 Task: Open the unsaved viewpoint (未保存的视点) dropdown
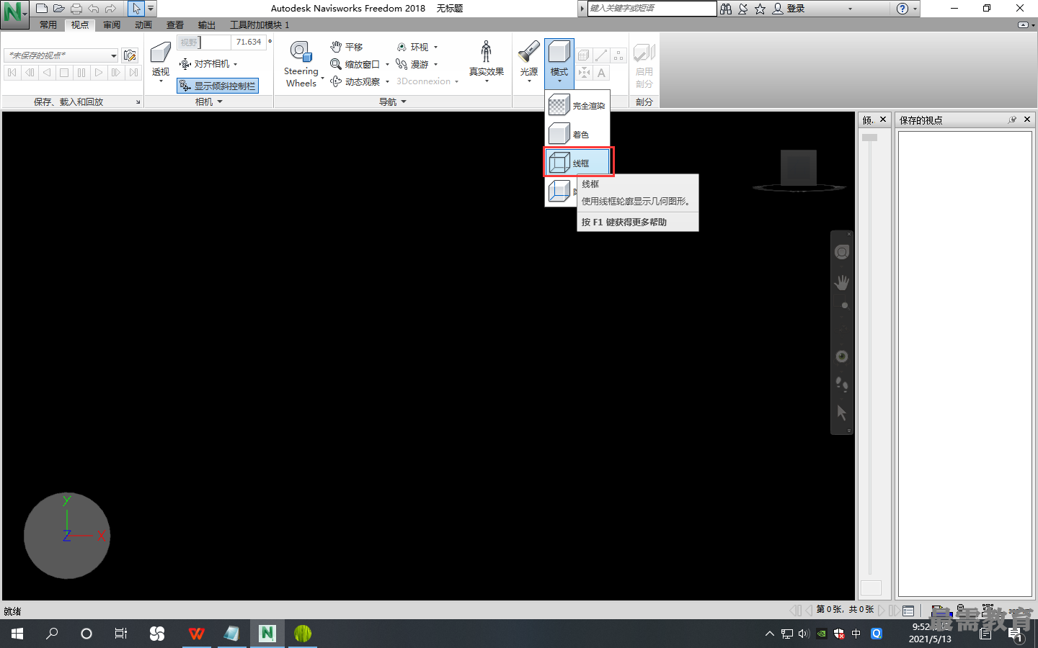click(113, 55)
